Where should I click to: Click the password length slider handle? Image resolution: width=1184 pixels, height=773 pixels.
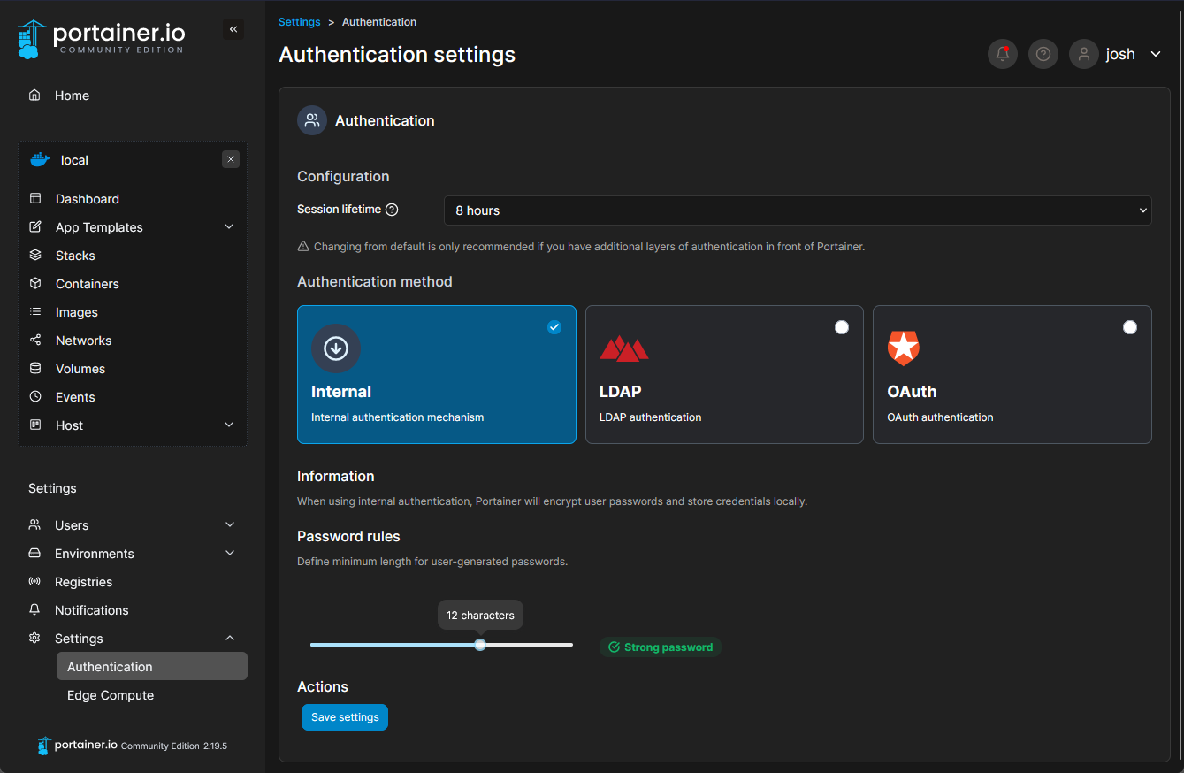[480, 645]
